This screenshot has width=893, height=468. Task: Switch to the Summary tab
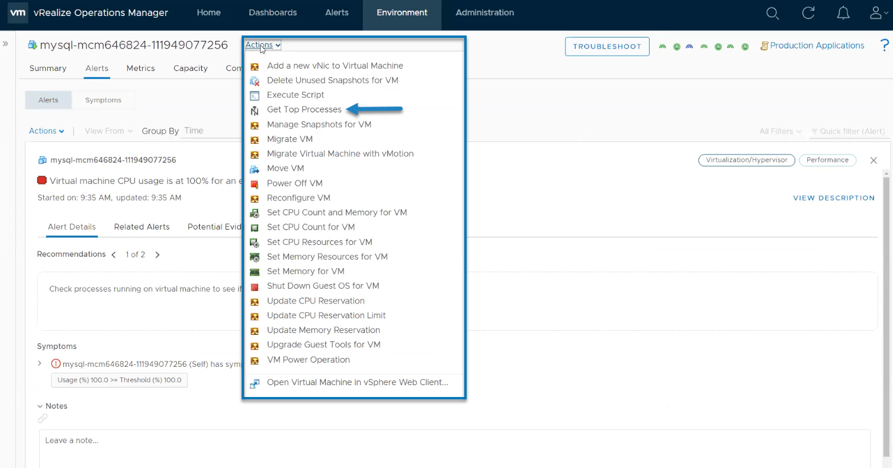tap(48, 68)
